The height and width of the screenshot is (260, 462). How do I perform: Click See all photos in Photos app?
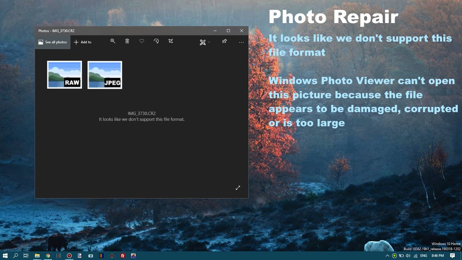coord(53,42)
